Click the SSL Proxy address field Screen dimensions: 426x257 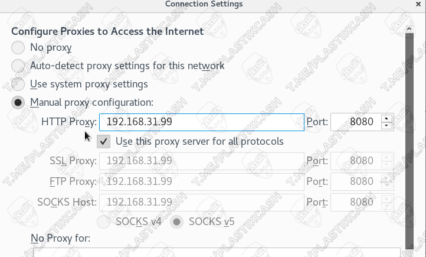pos(201,161)
